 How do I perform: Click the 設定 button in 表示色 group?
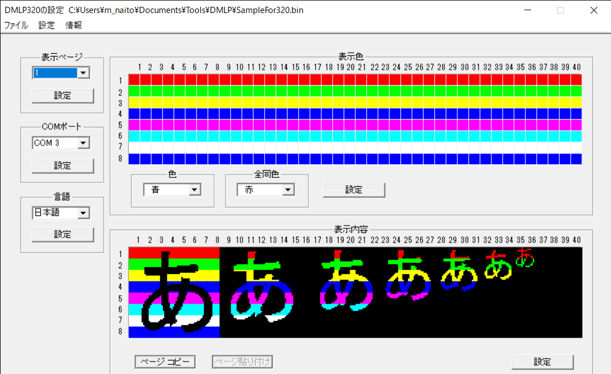pos(354,190)
